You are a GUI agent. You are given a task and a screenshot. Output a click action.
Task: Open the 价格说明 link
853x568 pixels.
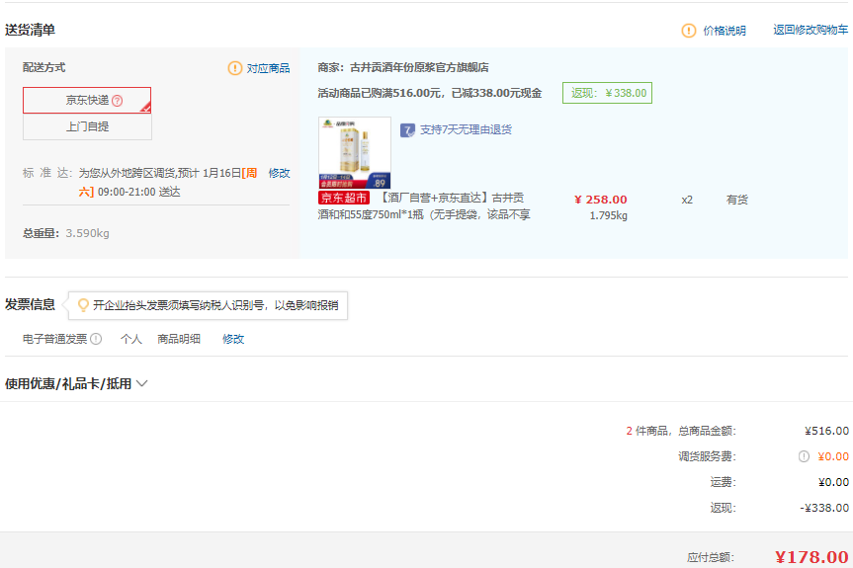tap(725, 31)
